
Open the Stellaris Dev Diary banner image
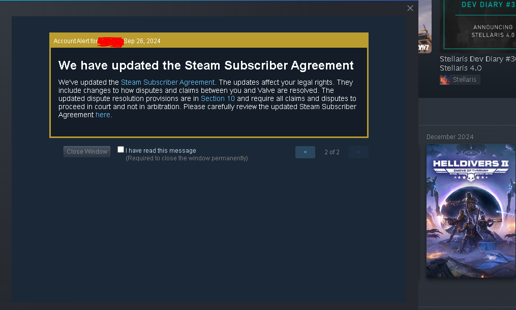click(x=478, y=26)
